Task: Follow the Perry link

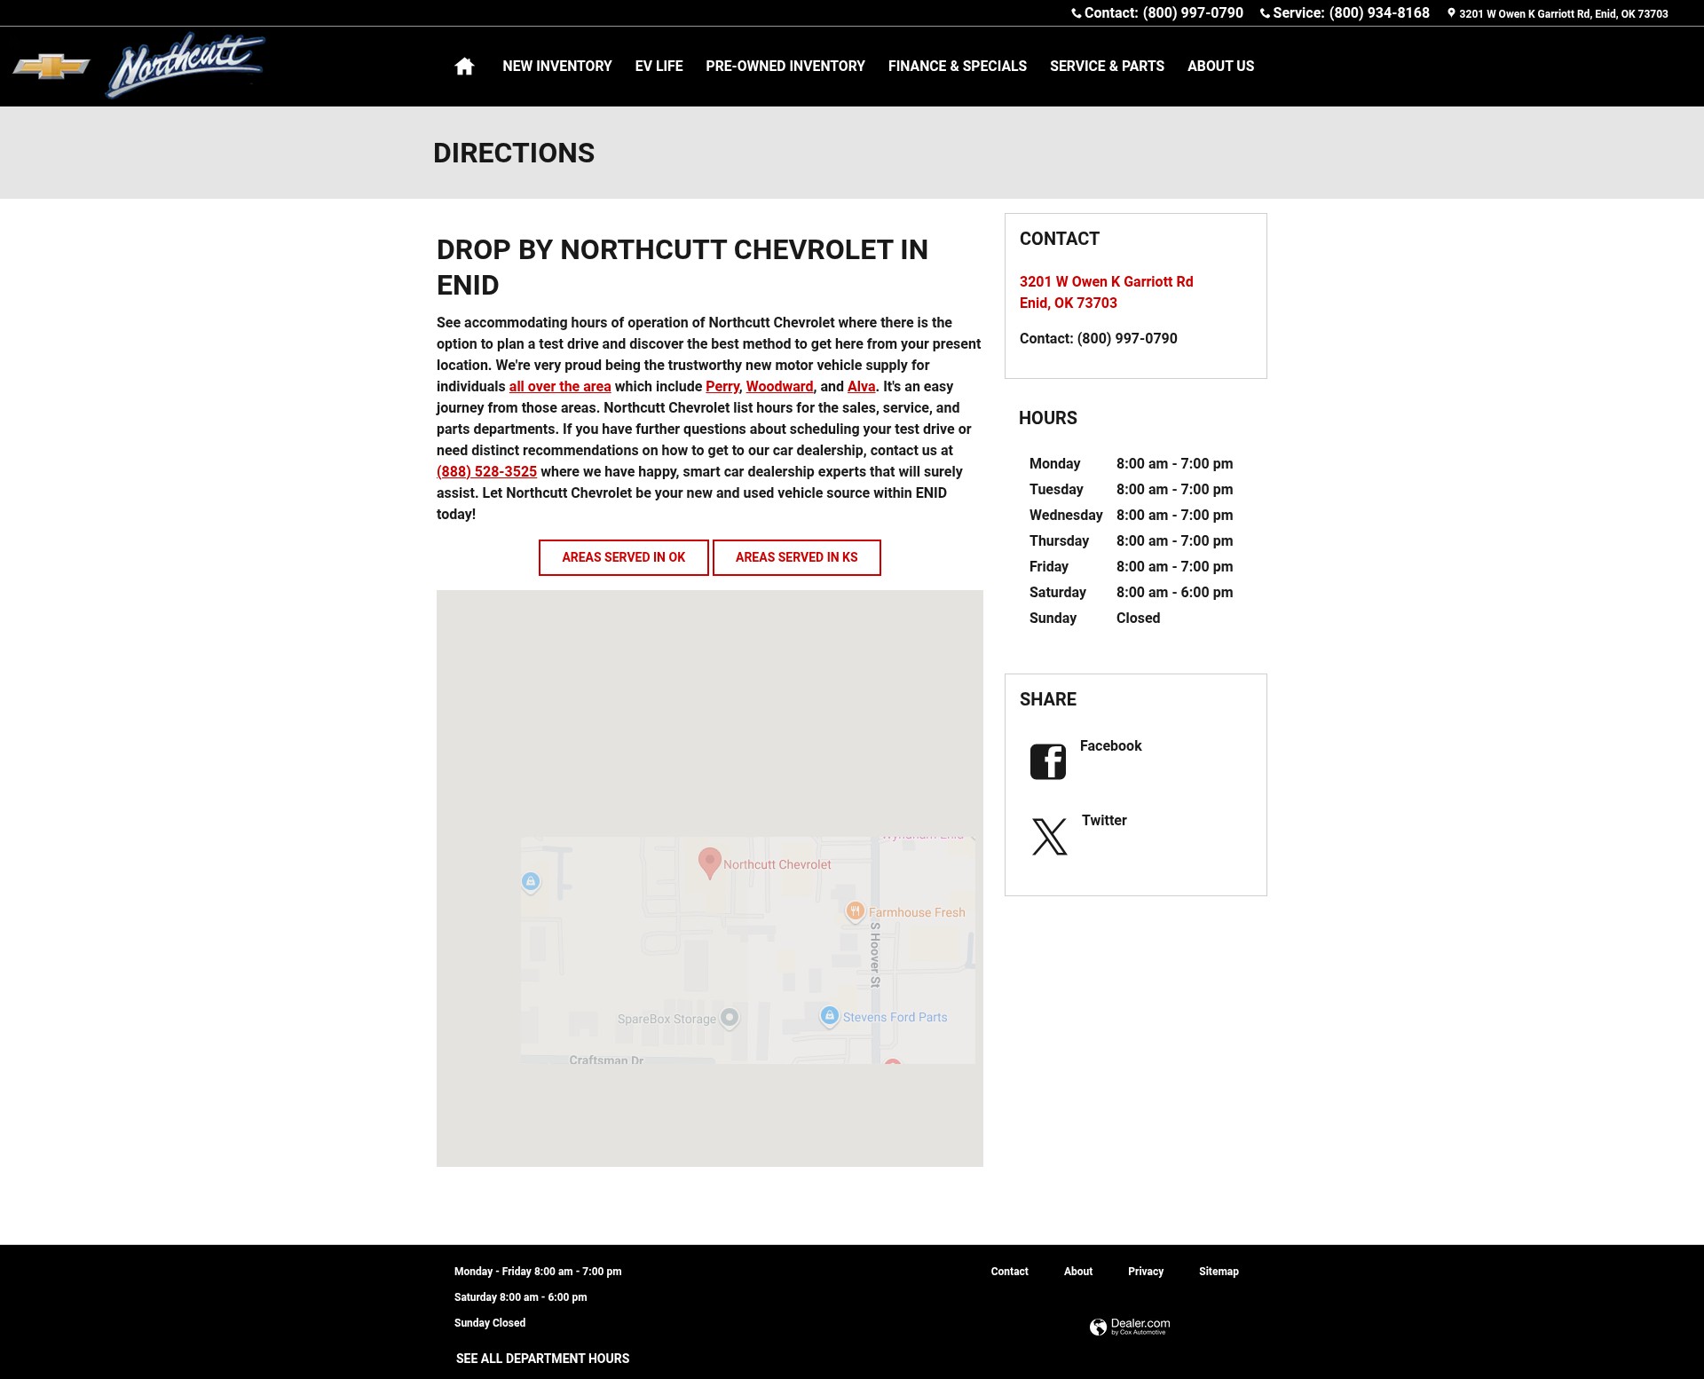Action: pos(722,387)
